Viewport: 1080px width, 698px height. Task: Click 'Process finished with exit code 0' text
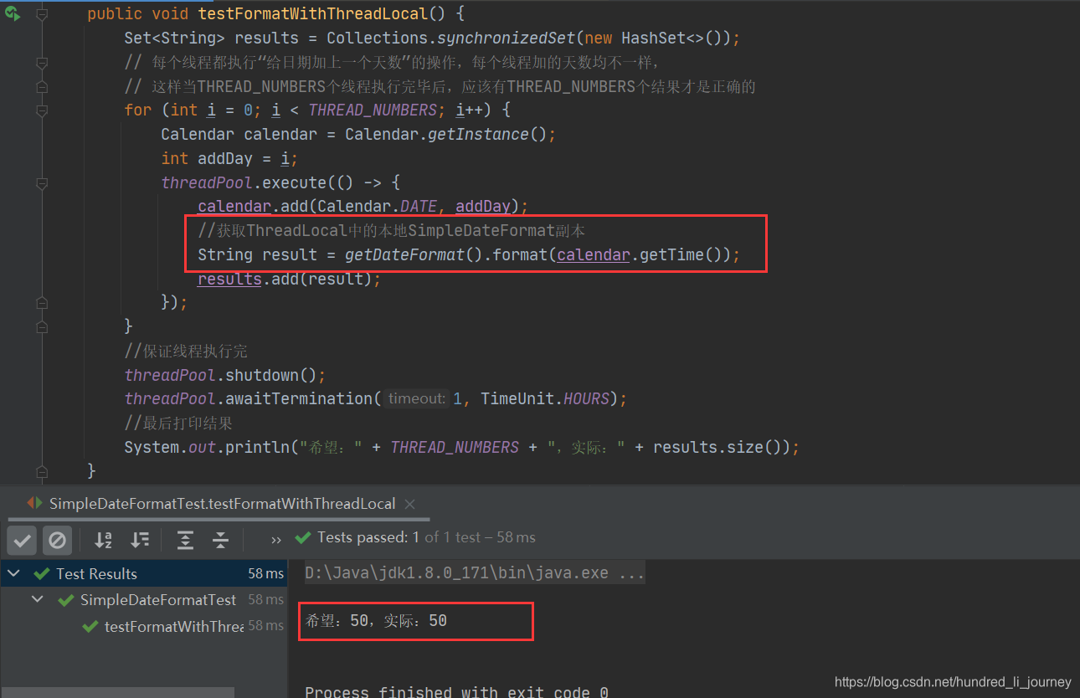[x=456, y=692]
